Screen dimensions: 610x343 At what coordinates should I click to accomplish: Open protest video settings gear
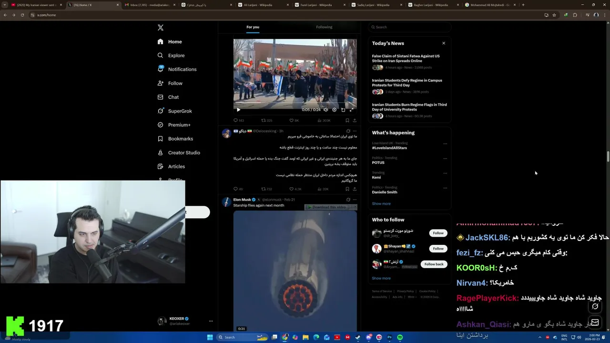pyautogui.click(x=335, y=110)
